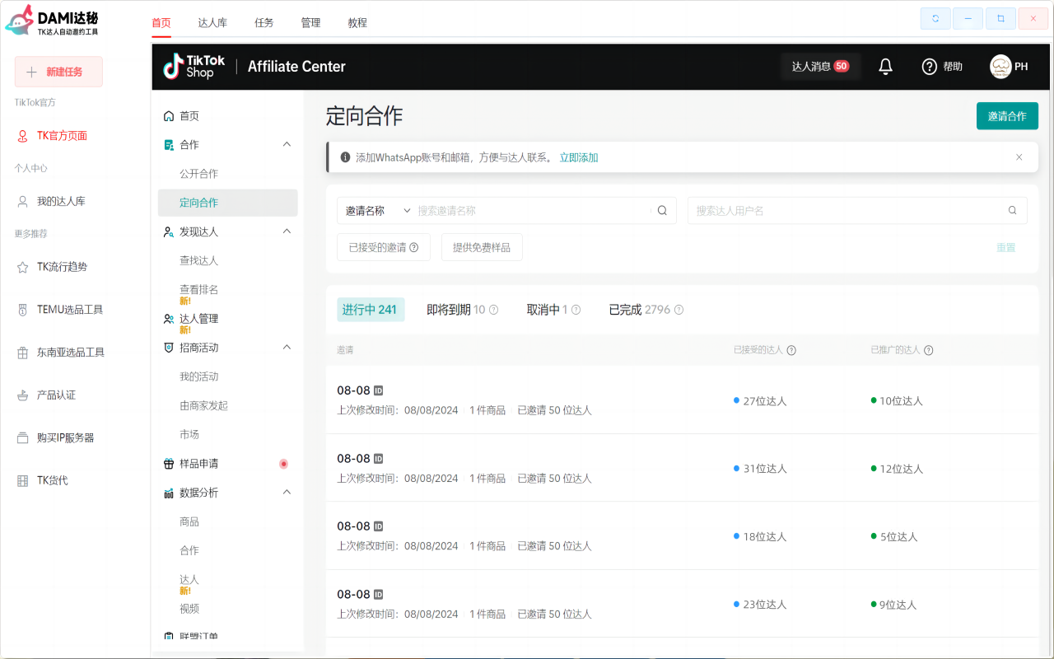1054x659 pixels.
Task: Open 达人消息 with the 50 badge
Action: coord(820,66)
